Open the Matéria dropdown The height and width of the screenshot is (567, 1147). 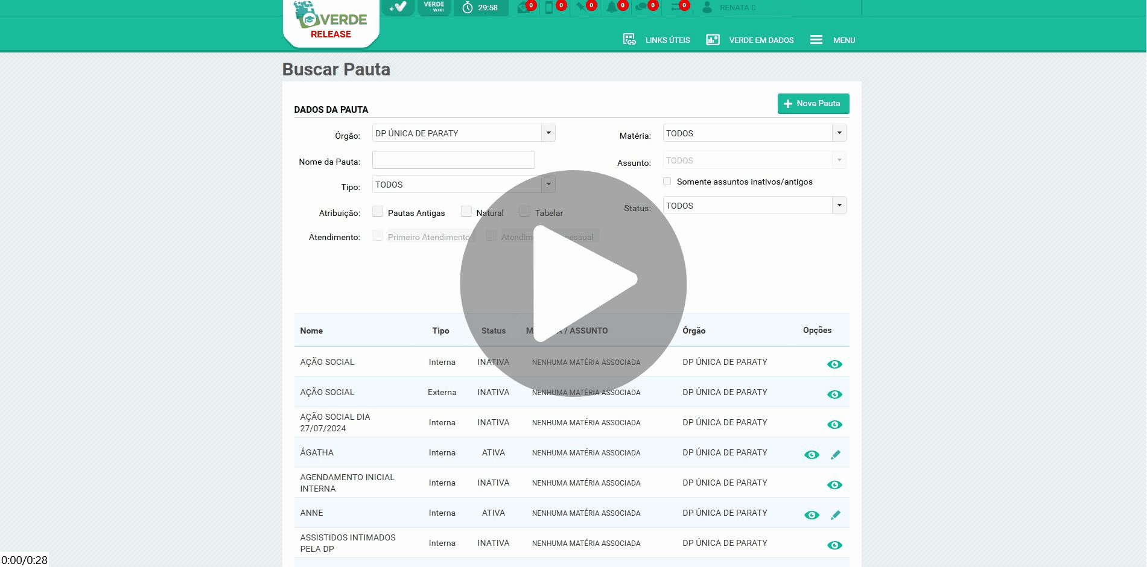[x=839, y=133]
